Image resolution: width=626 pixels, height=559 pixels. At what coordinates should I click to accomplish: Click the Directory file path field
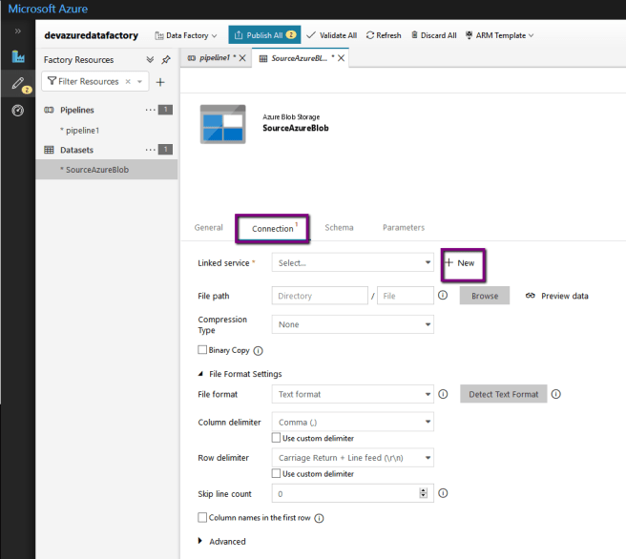click(320, 296)
